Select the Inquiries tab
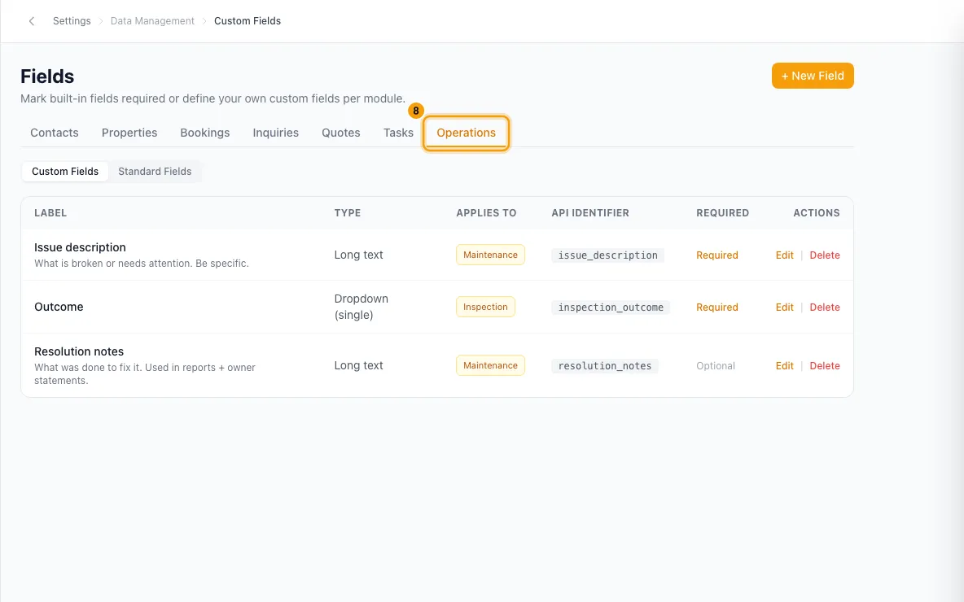 (275, 133)
